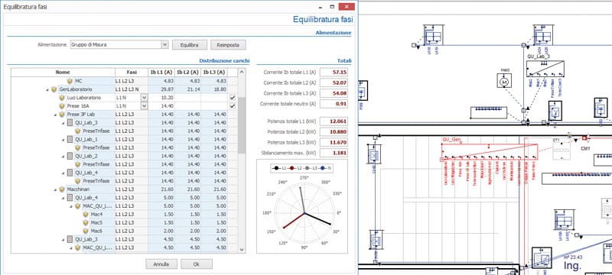
Task: Open the Fasi dropdown for Luci Laboratorio
Action: pyautogui.click(x=145, y=98)
